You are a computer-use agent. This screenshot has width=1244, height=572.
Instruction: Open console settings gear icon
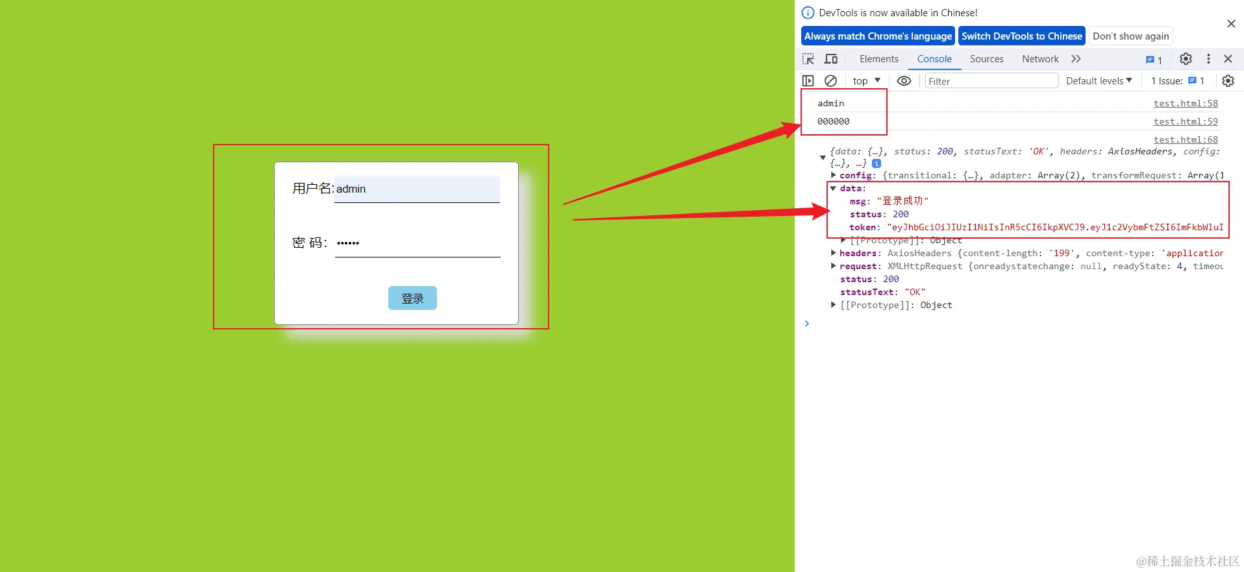tap(1228, 81)
